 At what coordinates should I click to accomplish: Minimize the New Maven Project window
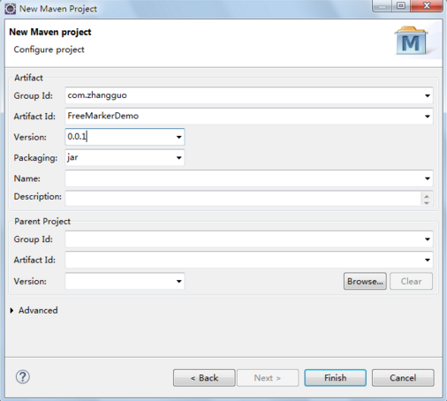pyautogui.click(x=383, y=5)
